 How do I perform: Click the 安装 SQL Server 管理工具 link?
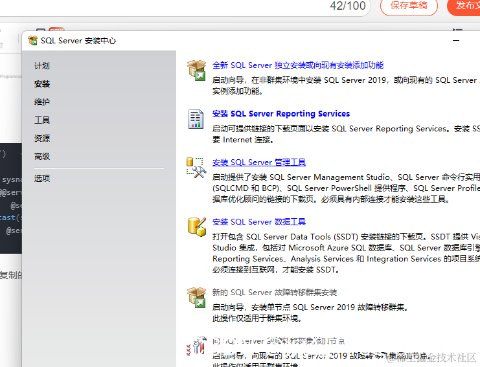pos(259,162)
